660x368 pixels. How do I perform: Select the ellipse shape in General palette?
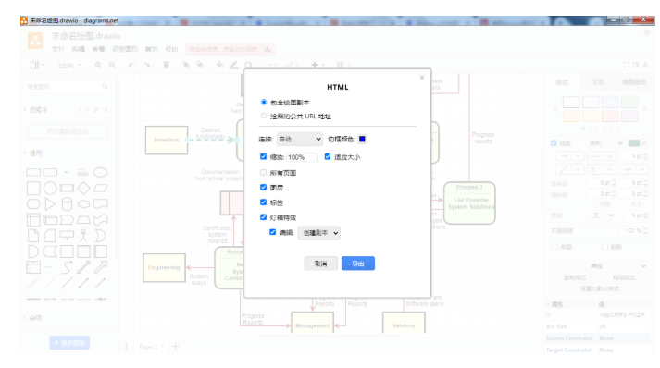tap(100, 172)
